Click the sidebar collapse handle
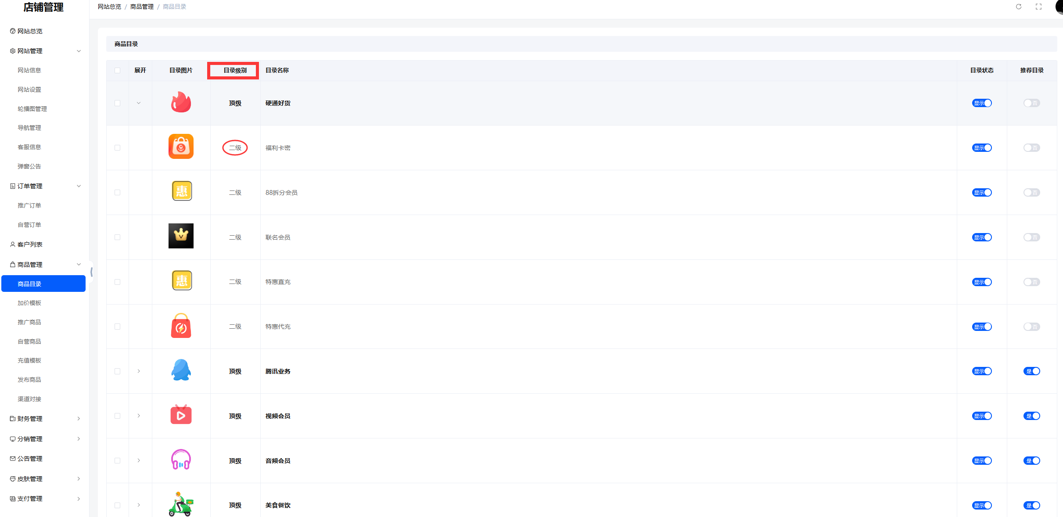 tap(91, 272)
